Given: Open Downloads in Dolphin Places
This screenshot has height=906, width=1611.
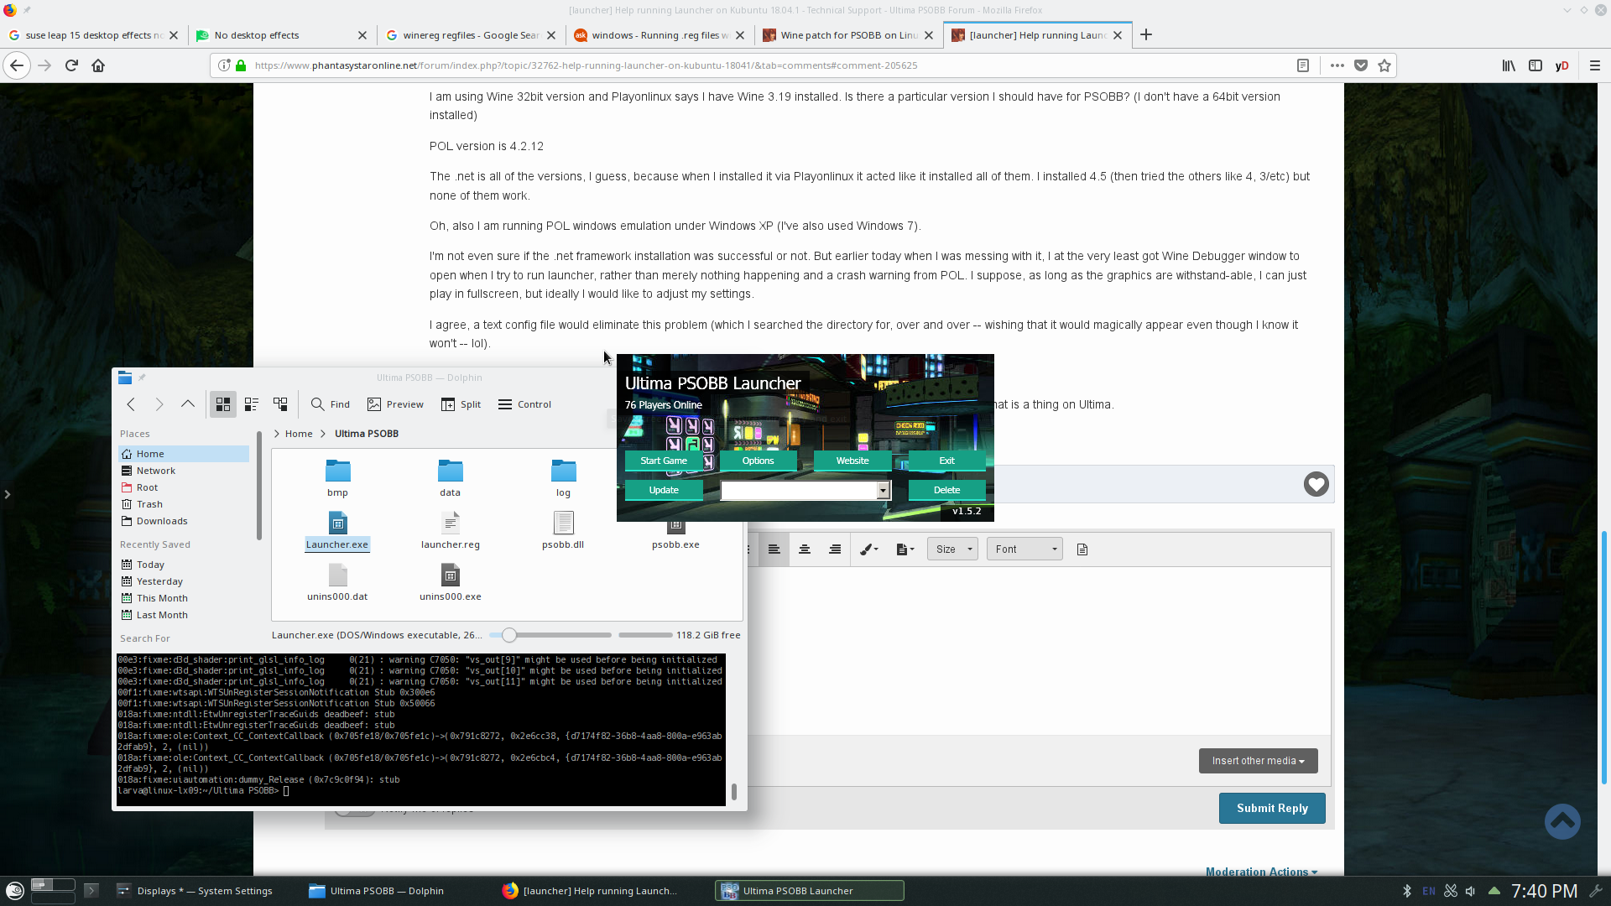Looking at the screenshot, I should (184, 521).
